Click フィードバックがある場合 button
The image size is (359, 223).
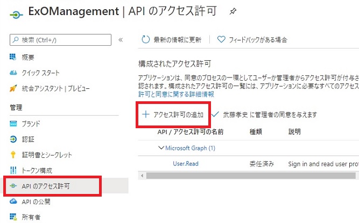252,40
